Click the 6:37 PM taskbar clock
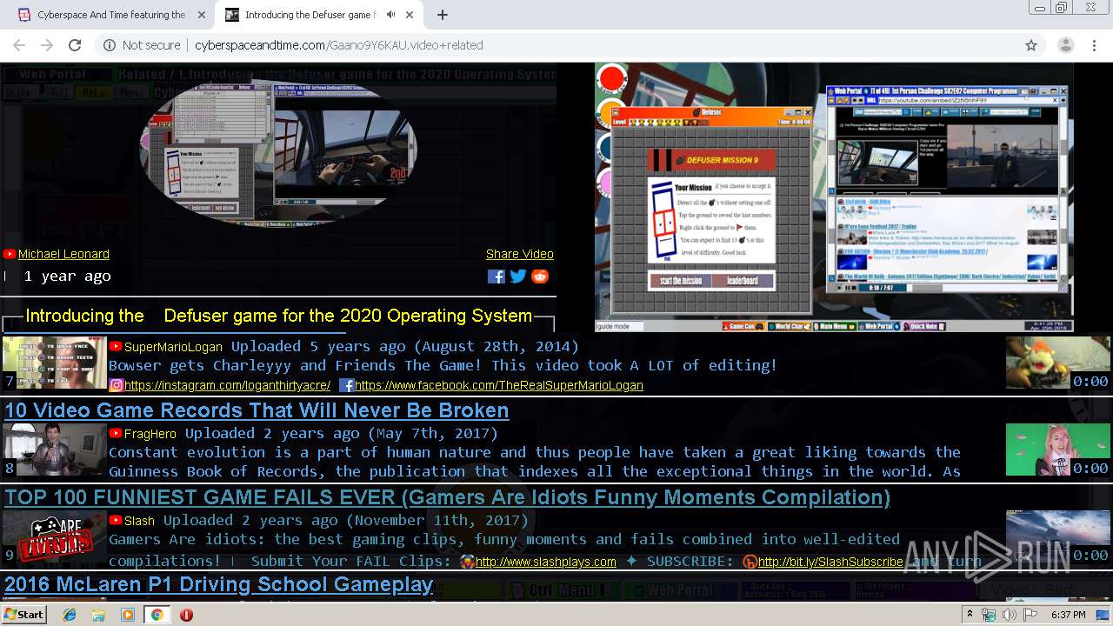Screen dimensions: 1113x626 [1068, 615]
